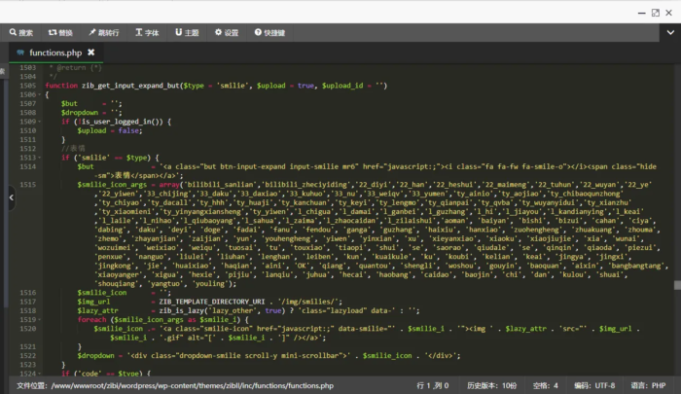This screenshot has height=394, width=681.
Task: Click the vertical scrollbar of the editor
Action: coord(676,285)
